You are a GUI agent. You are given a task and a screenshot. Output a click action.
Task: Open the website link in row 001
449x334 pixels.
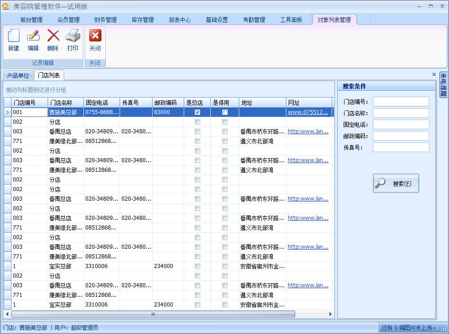click(x=308, y=112)
